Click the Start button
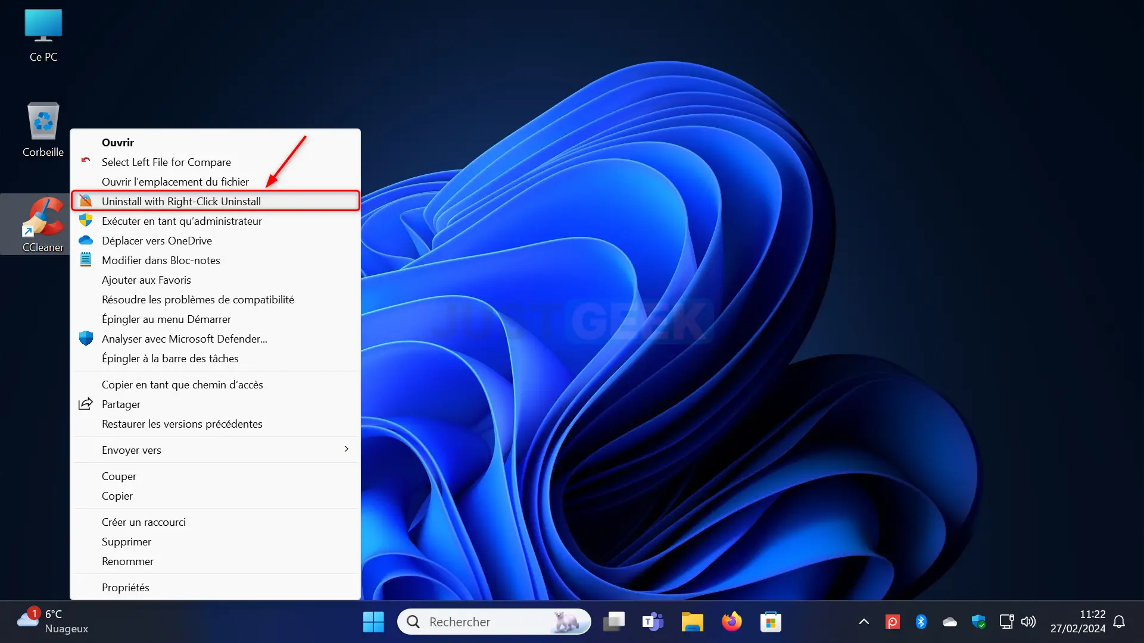The width and height of the screenshot is (1144, 643). (x=373, y=622)
